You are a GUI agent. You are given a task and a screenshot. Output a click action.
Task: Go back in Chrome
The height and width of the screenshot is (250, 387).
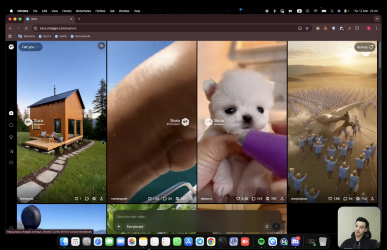10,28
